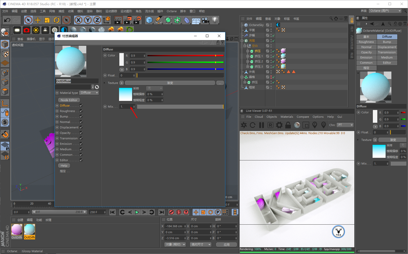The image size is (408, 254).
Task: Toggle the X axis lock icon
Action: [x=78, y=20]
